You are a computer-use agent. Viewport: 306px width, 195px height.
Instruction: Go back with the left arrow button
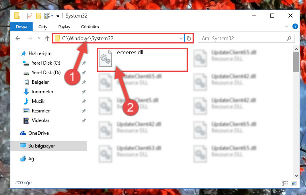pyautogui.click(x=18, y=38)
